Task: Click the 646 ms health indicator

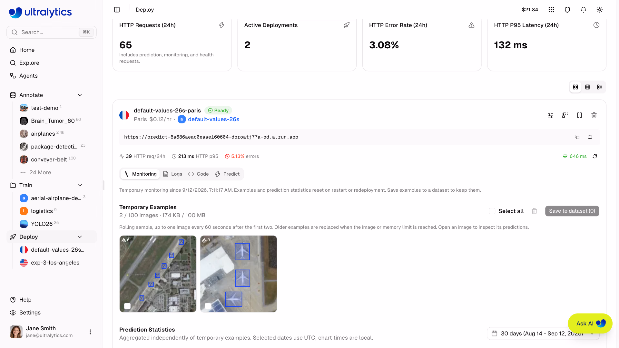Action: 575,156
